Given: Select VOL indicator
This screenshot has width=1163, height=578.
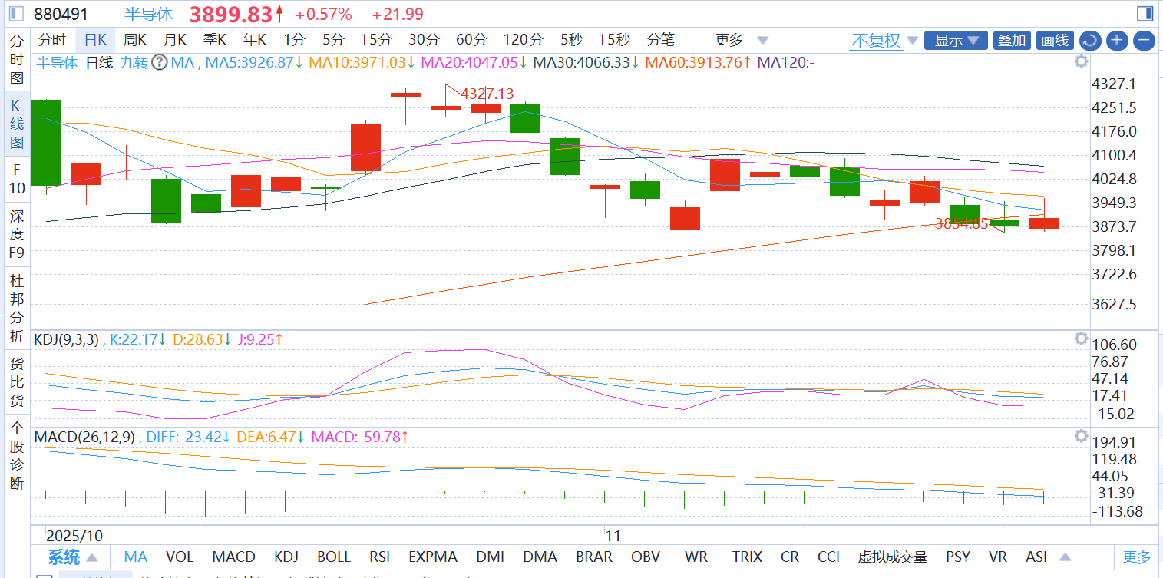Looking at the screenshot, I should [x=180, y=557].
